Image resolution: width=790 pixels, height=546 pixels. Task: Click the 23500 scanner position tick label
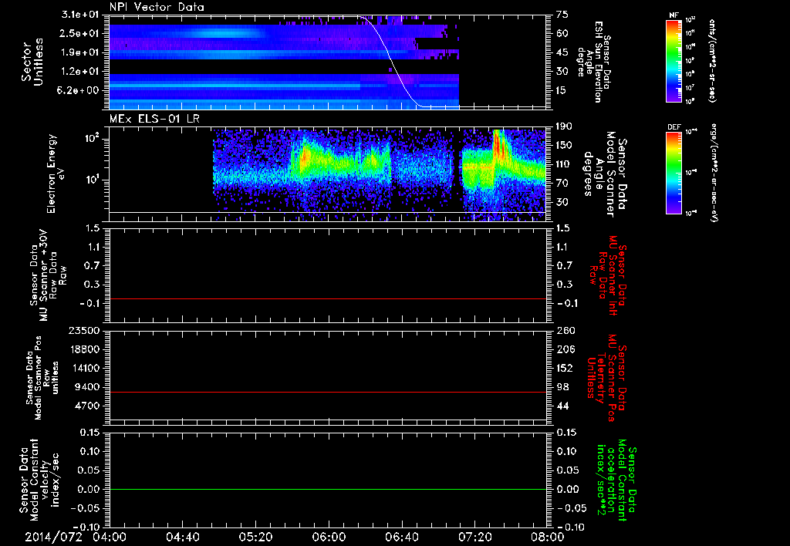coord(85,330)
